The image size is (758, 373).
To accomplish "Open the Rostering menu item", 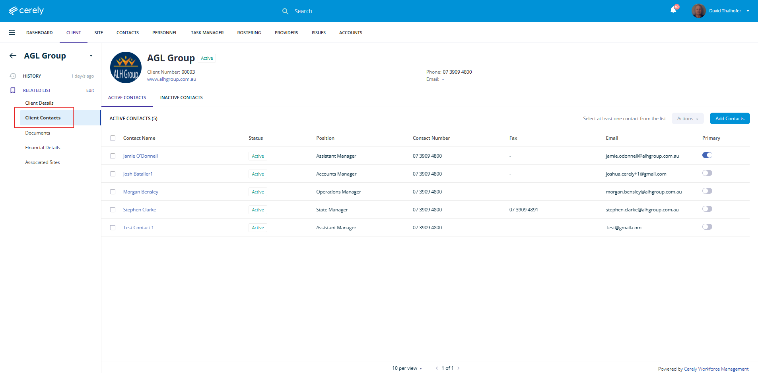I will point(249,33).
